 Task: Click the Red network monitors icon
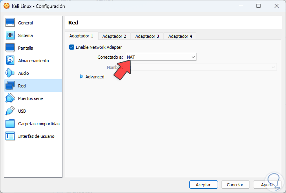(10, 85)
